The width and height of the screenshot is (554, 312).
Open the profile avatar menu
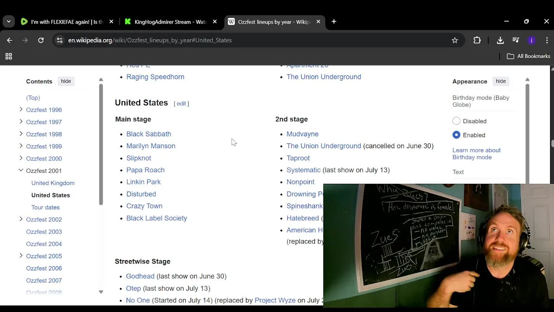point(531,40)
